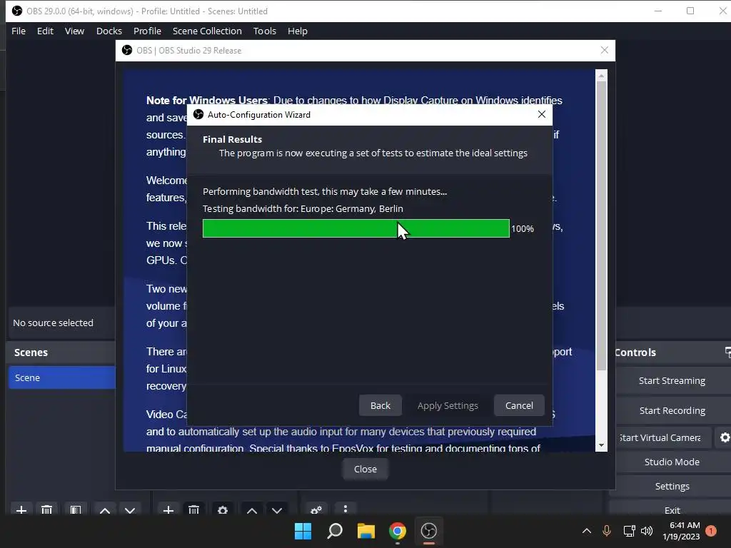The height and width of the screenshot is (548, 731).
Task: Open the scene filters icon in Scenes toolbar
Action: pos(76,509)
